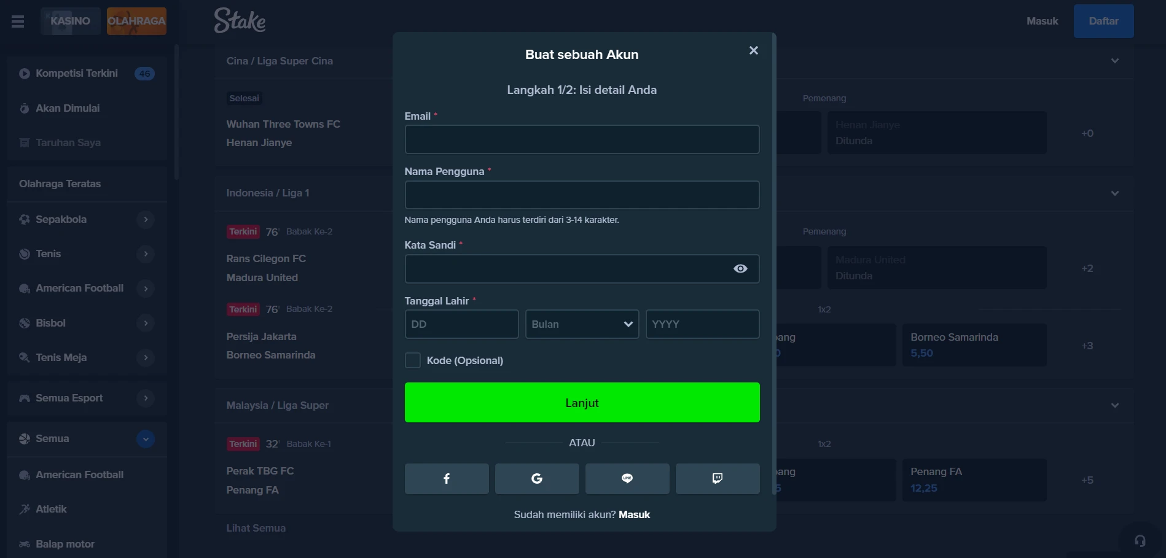Image resolution: width=1166 pixels, height=558 pixels.
Task: Click the Tenis ball icon
Action: (25, 254)
